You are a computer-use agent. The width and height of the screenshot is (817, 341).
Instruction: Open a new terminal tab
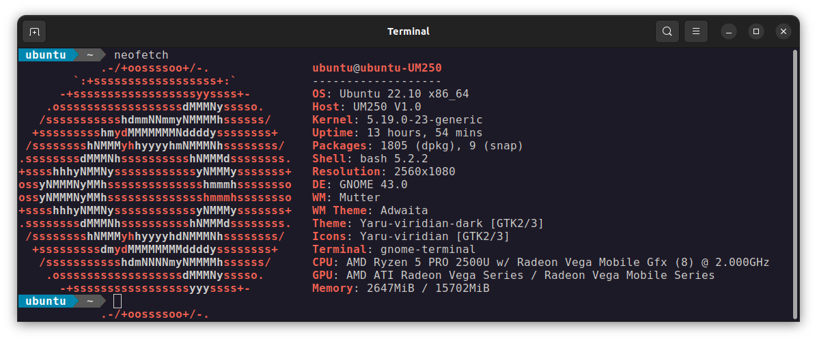tap(34, 31)
